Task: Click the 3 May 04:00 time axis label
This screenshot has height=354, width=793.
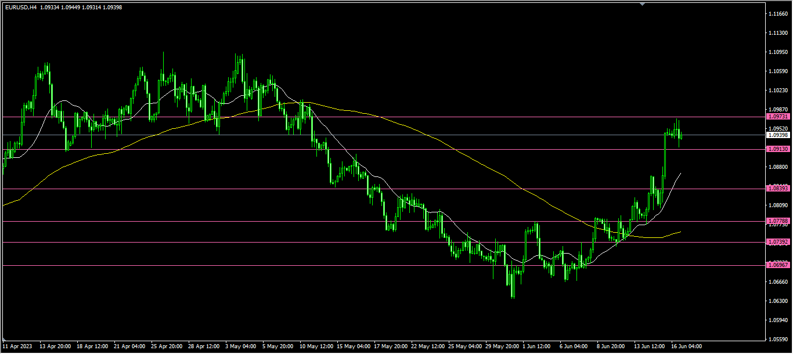Action: coord(241,346)
